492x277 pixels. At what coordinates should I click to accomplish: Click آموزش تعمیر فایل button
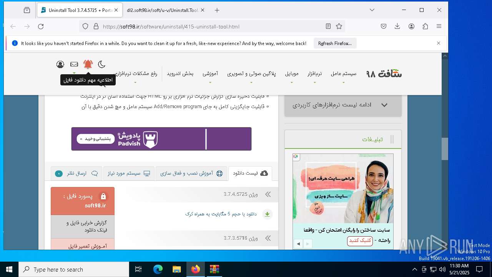pos(83,245)
